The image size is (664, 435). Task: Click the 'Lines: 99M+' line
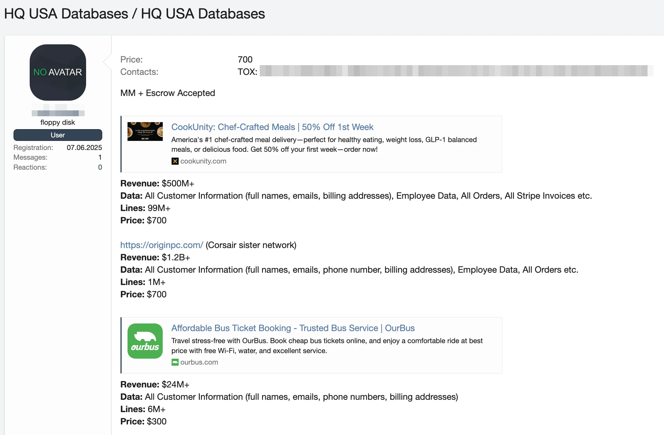pos(145,208)
